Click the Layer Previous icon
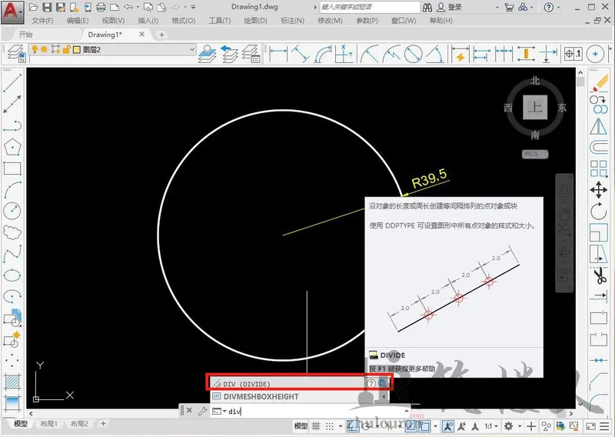Viewport: 615px width, 437px height. 229,54
